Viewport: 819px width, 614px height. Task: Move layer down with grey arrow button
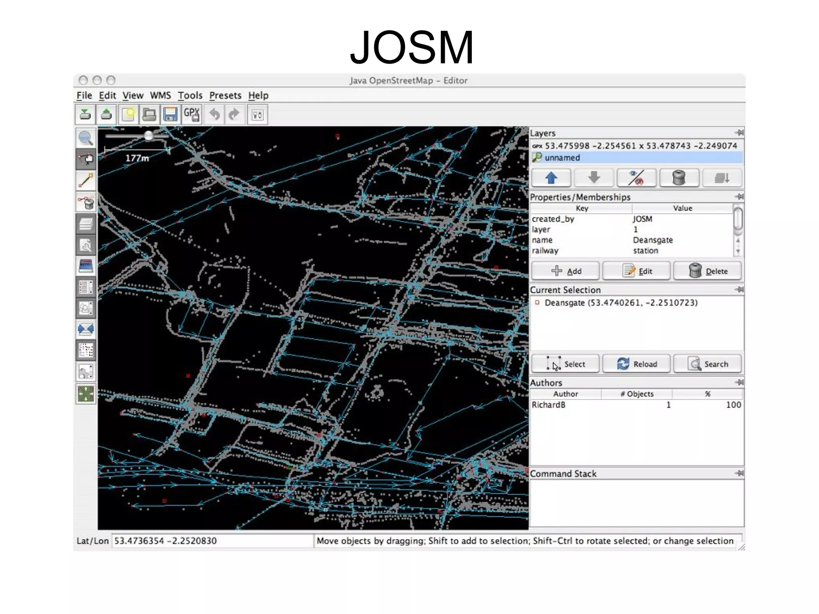pos(594,178)
